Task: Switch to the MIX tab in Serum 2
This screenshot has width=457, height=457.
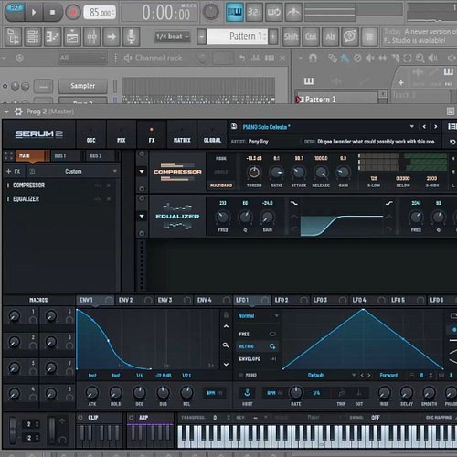Action: [x=122, y=135]
